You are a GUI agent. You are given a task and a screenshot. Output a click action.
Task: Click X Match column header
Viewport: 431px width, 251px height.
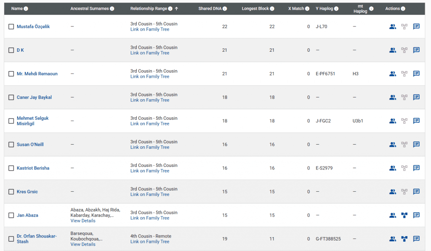click(296, 9)
